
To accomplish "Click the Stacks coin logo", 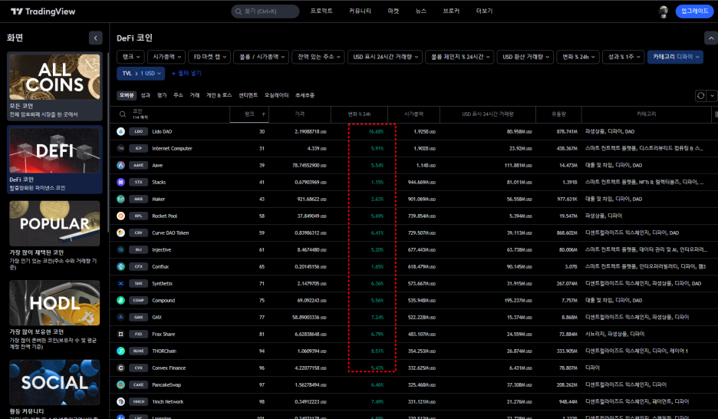I will 121,182.
